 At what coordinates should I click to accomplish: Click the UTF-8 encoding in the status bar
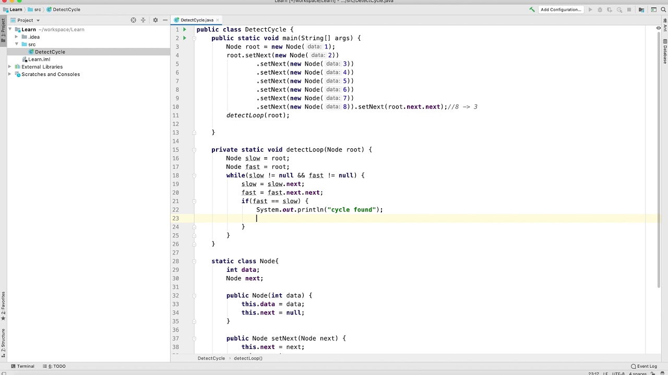(x=618, y=373)
